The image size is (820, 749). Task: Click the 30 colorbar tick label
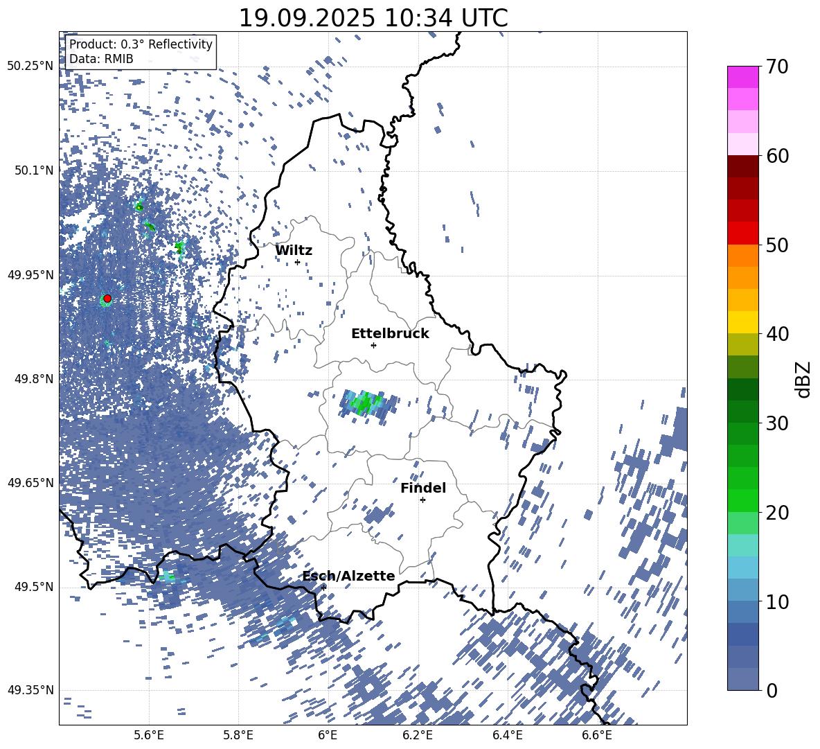(x=777, y=423)
